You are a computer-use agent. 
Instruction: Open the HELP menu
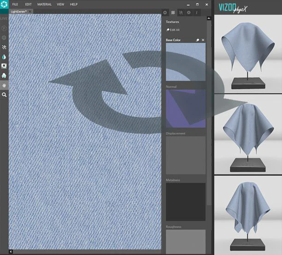(x=74, y=4)
